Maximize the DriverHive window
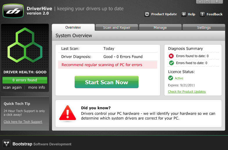Image resolution: width=228 pixels, height=150 pixels. (207, 2)
